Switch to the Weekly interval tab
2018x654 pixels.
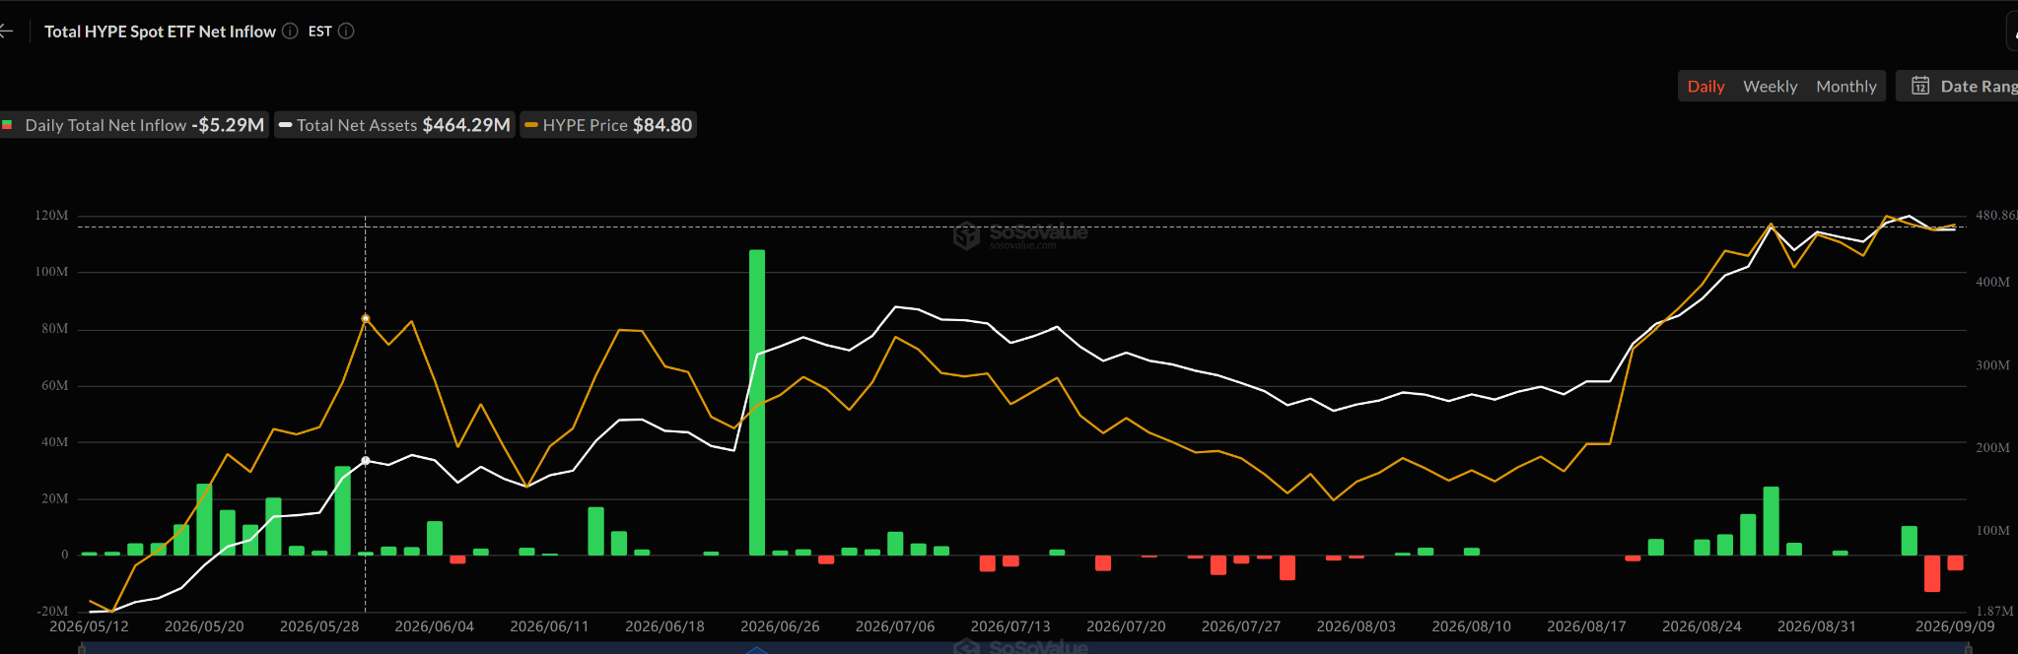[1770, 87]
